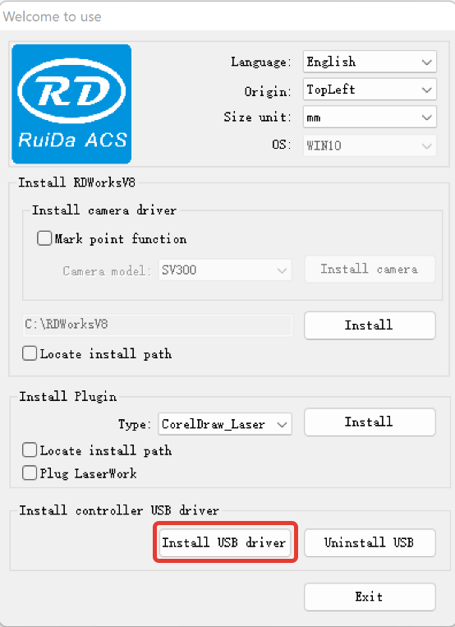
Task: Click the Install USB driver button
Action: (x=225, y=542)
